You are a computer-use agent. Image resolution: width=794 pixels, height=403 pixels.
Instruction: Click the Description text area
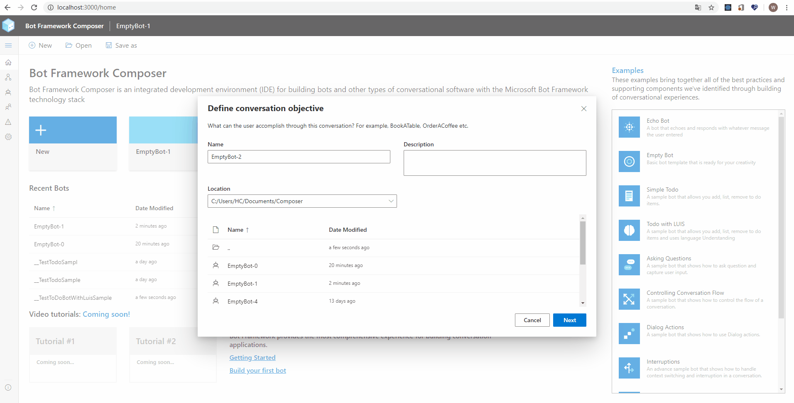coord(495,163)
